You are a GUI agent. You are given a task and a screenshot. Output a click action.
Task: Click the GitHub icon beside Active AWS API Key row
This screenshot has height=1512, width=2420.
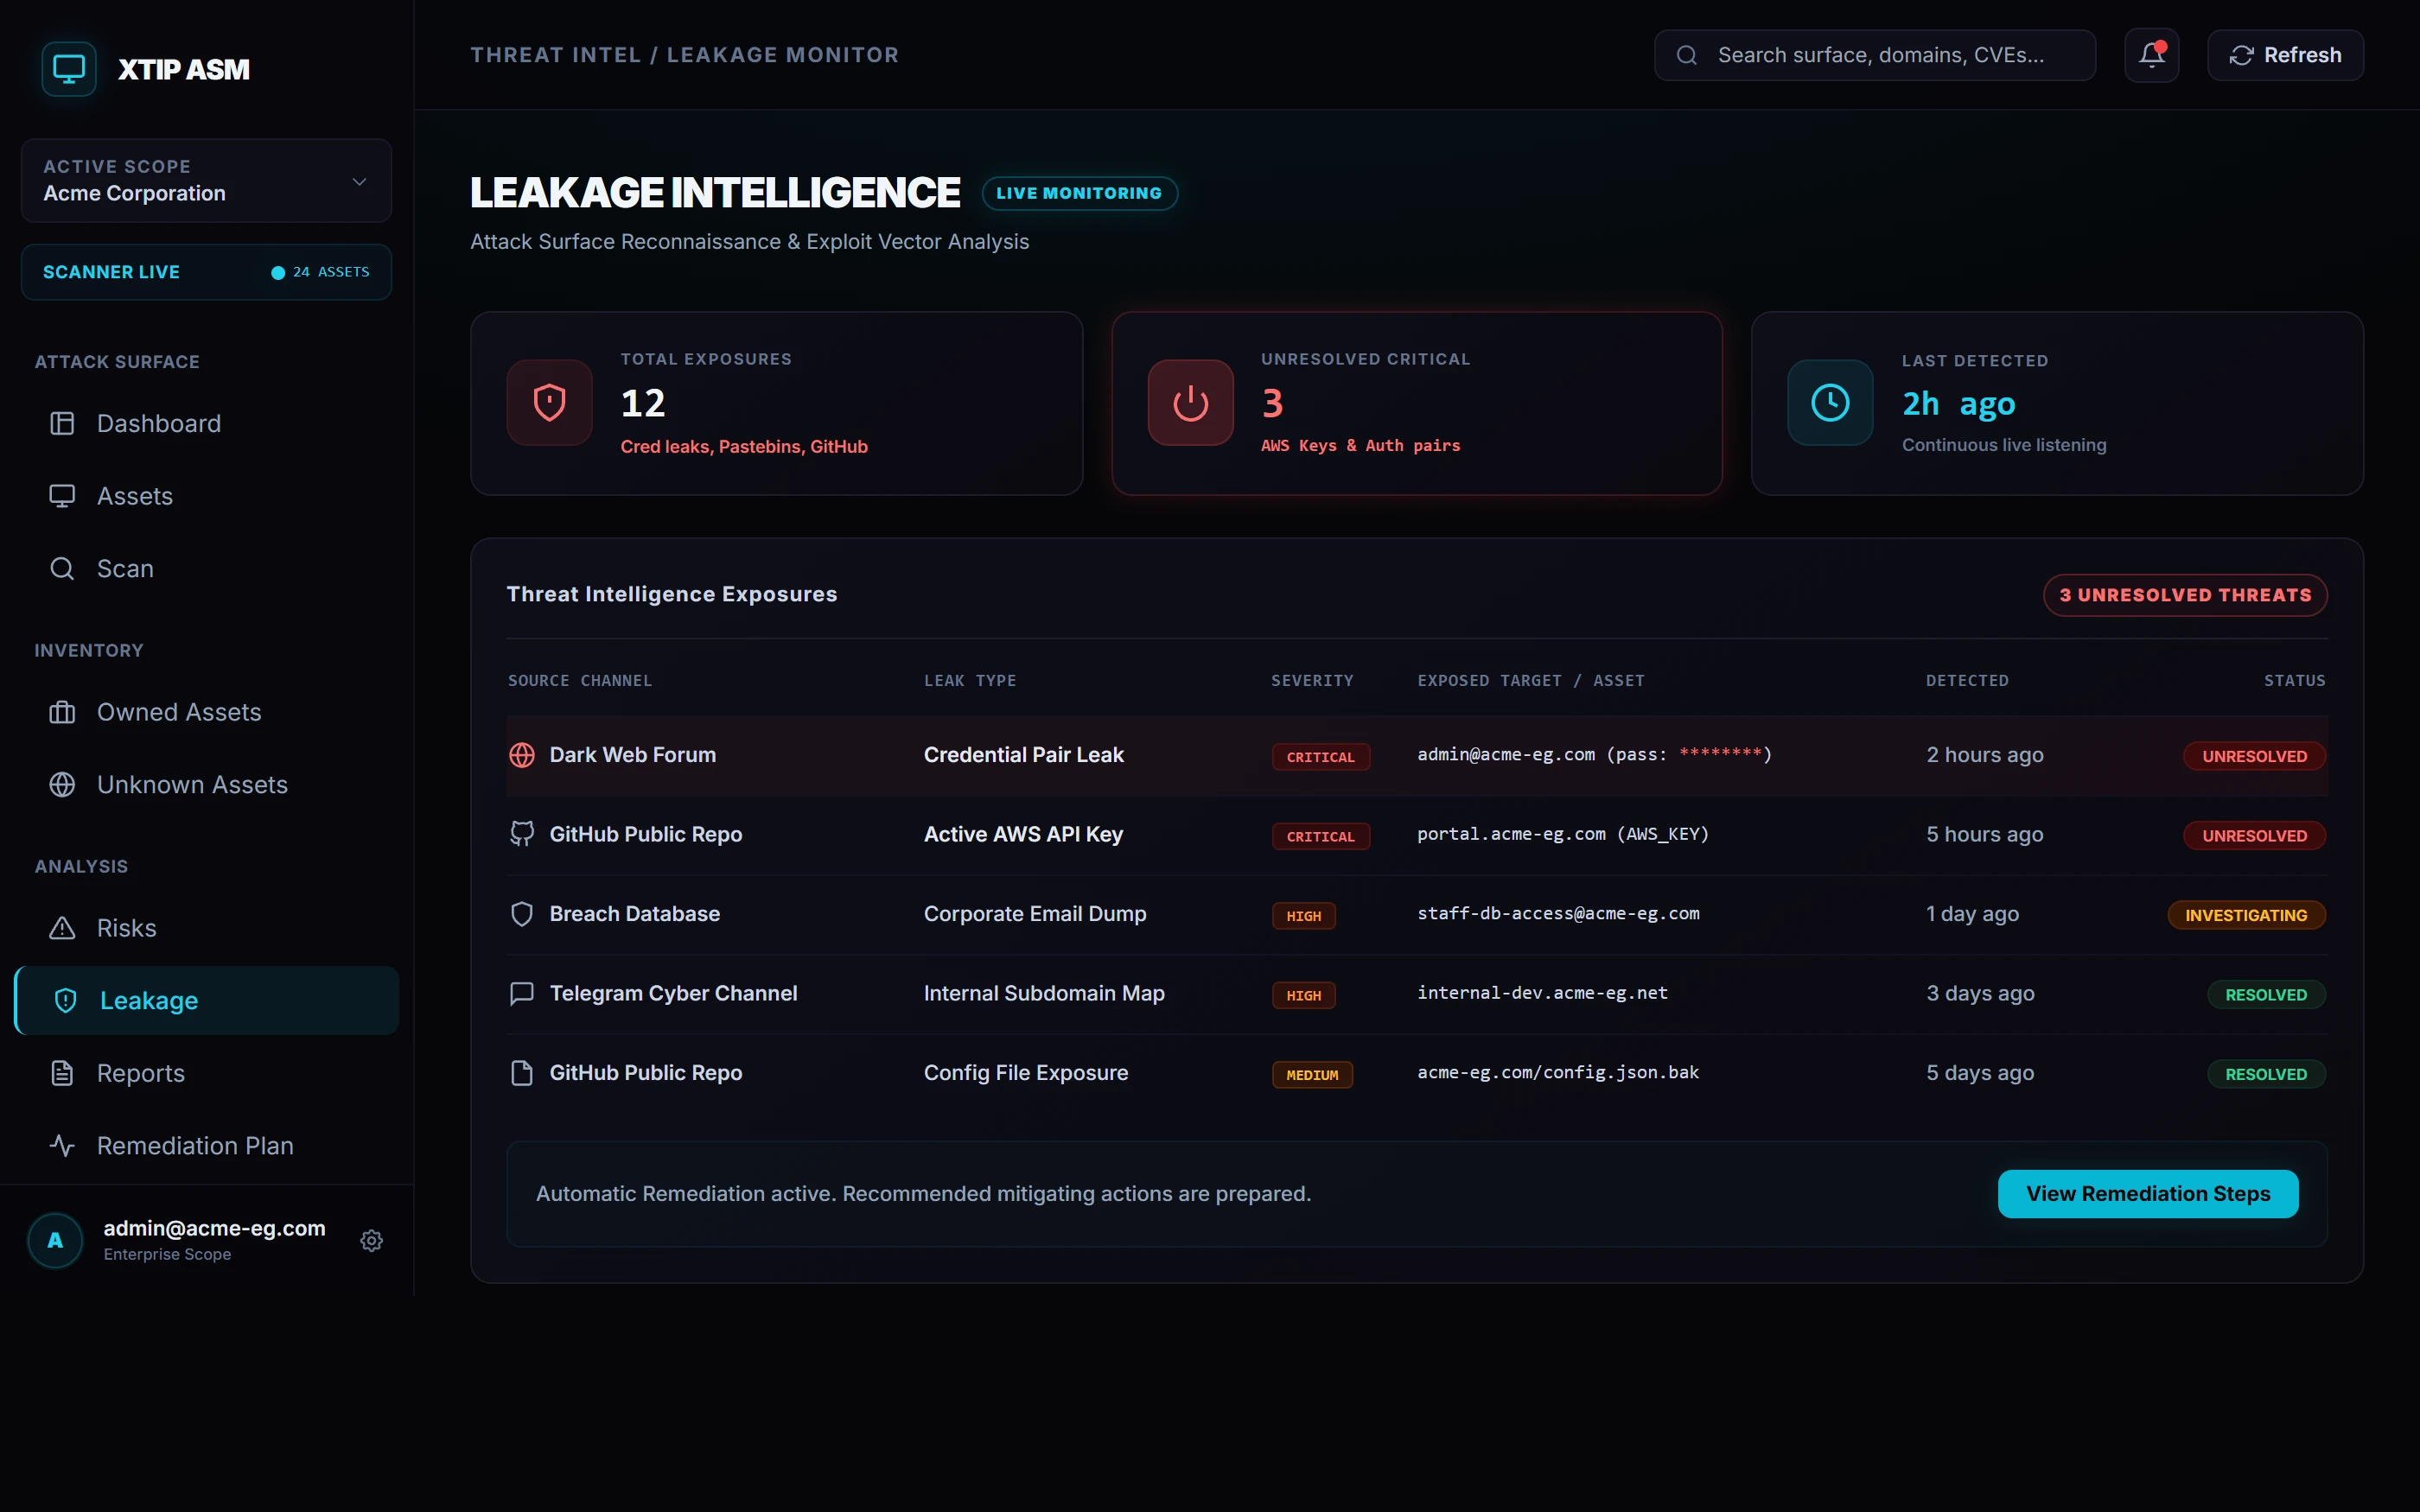click(522, 834)
